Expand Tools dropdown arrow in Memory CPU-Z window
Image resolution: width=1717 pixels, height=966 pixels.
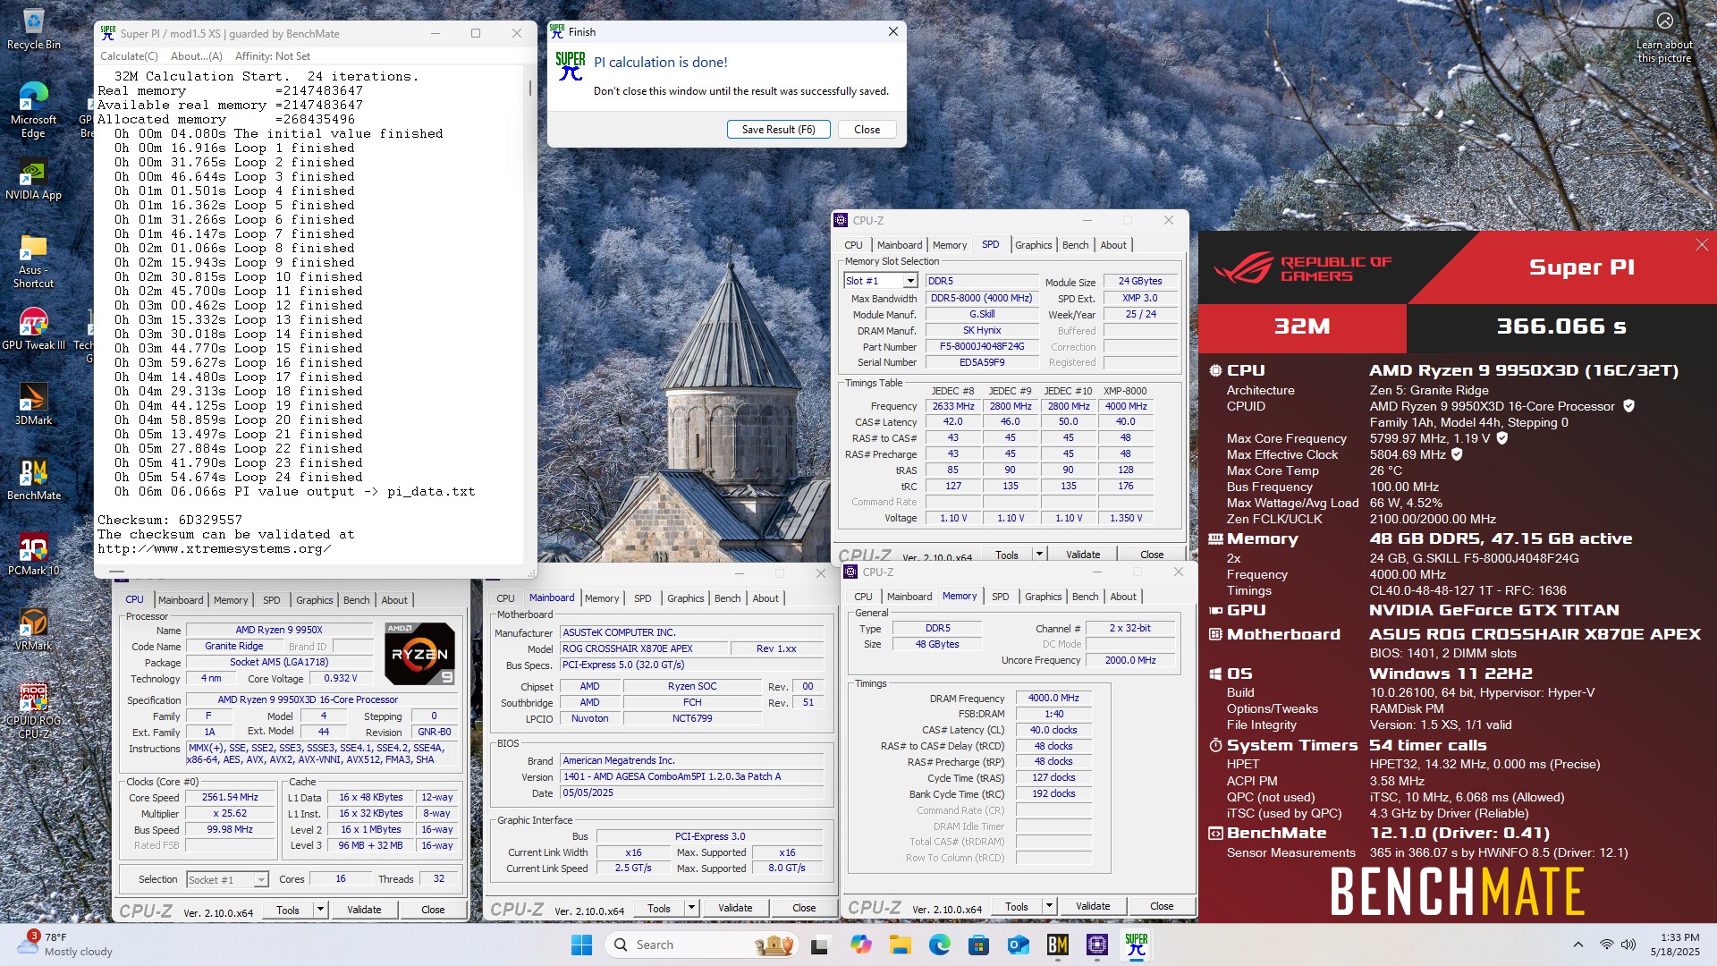click(1049, 906)
